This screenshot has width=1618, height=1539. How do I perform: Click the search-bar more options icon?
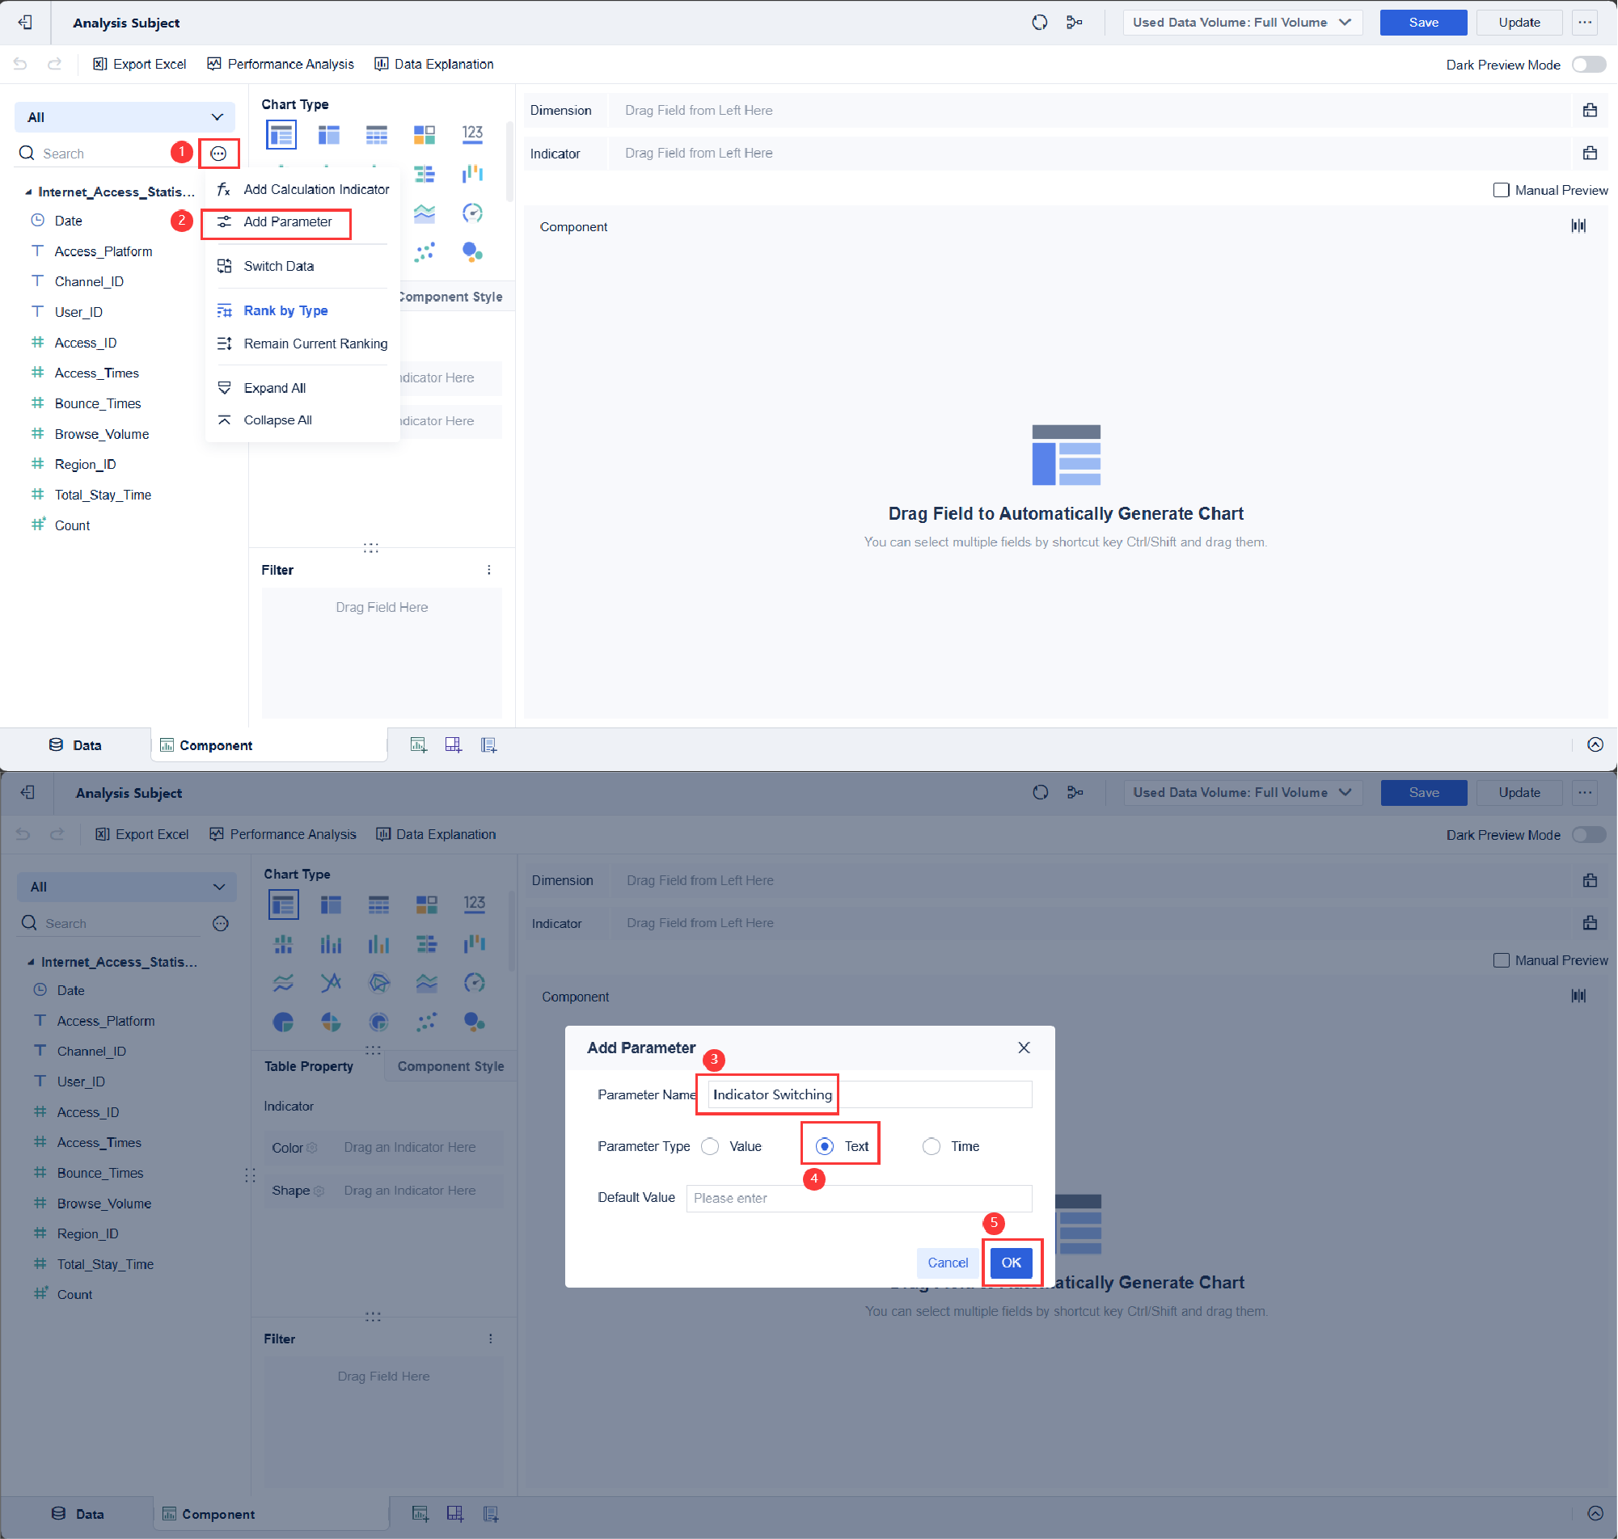pos(218,154)
